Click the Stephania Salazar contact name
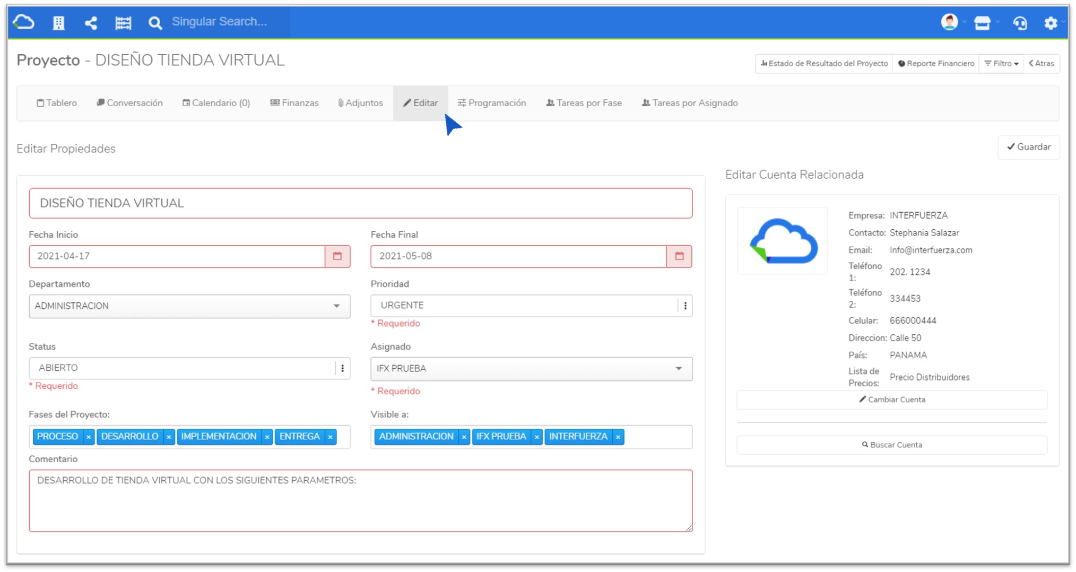The image size is (1076, 572). point(924,233)
